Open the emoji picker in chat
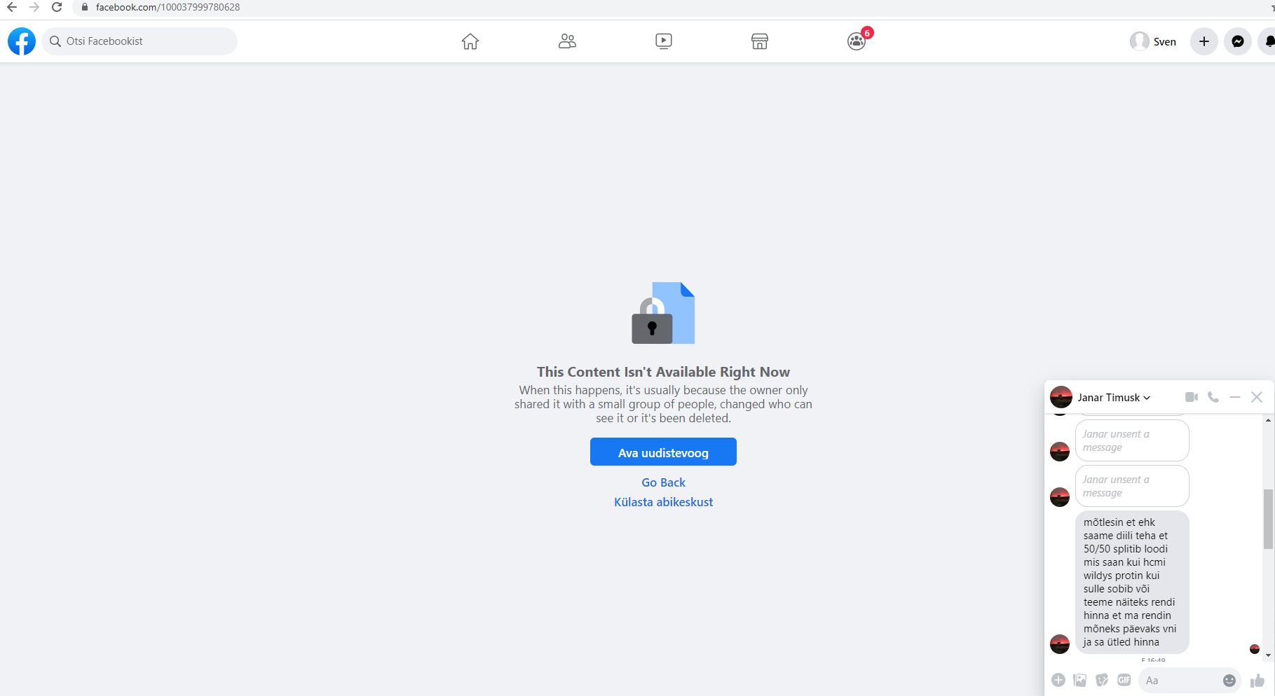1275x696 pixels. click(1229, 680)
